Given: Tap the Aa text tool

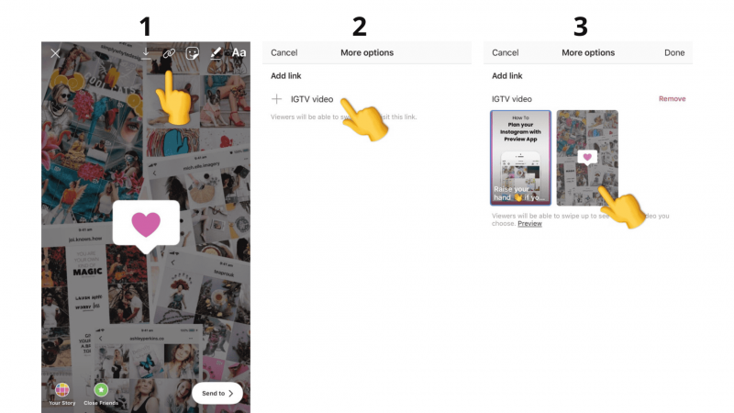Looking at the screenshot, I should pos(239,52).
